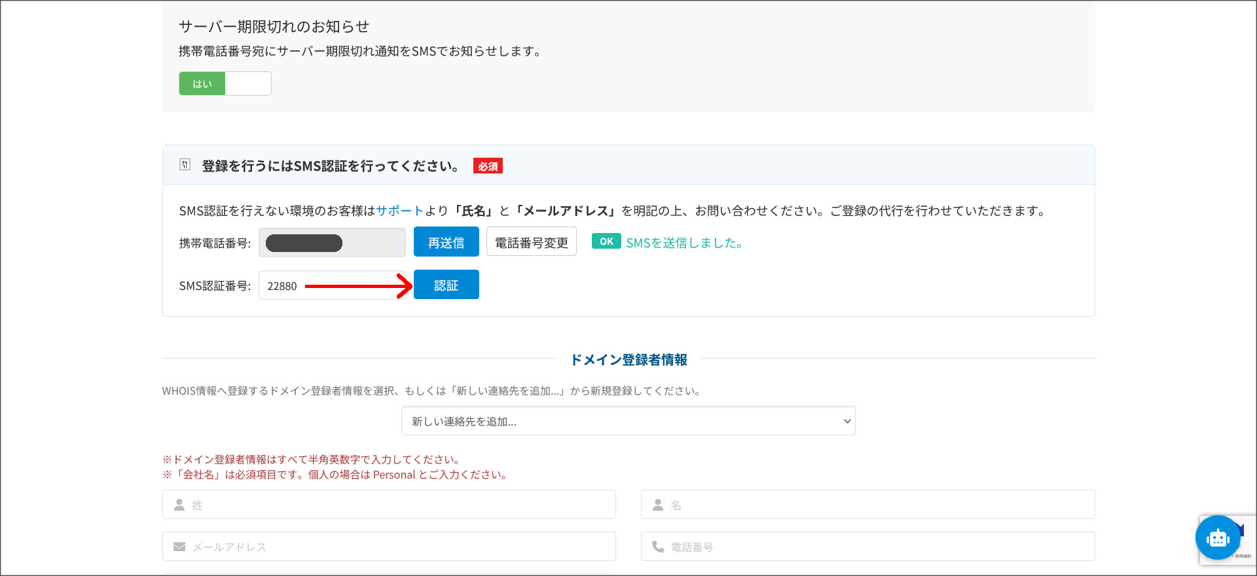Open the サポート support link
This screenshot has width=1257, height=576.
pyautogui.click(x=400, y=211)
